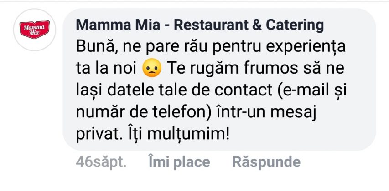Screen dimensions: 389x191
Task: Click the red Mamma Mia logo badge
Action: tap(35, 30)
